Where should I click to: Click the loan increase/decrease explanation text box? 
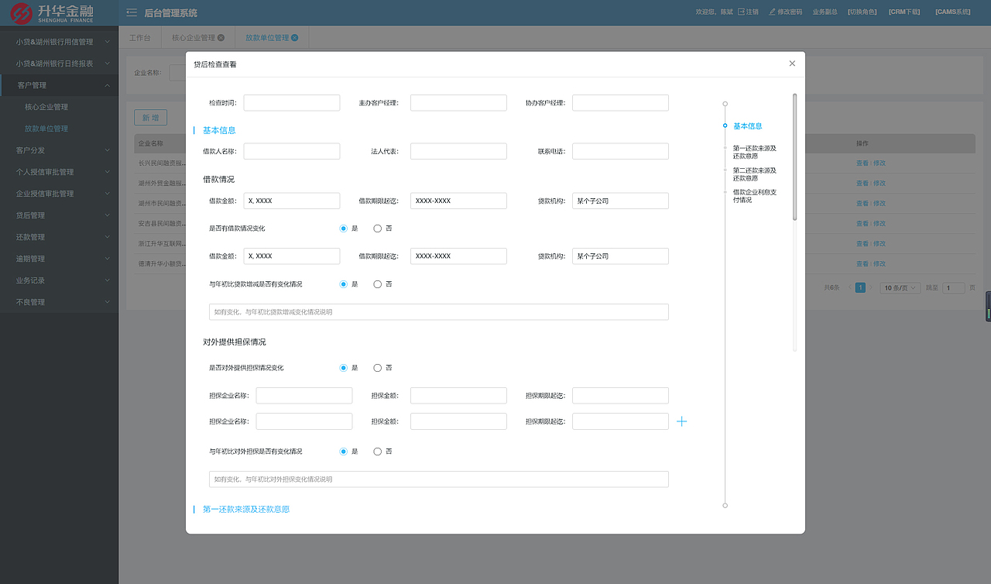439,312
